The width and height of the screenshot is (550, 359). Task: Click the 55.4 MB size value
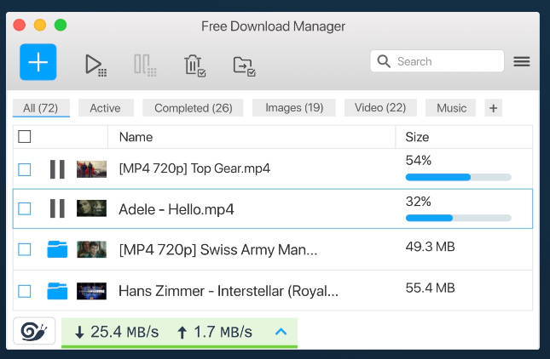click(x=430, y=288)
